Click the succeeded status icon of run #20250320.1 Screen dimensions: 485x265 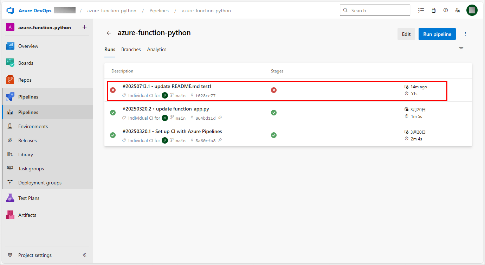tap(113, 135)
